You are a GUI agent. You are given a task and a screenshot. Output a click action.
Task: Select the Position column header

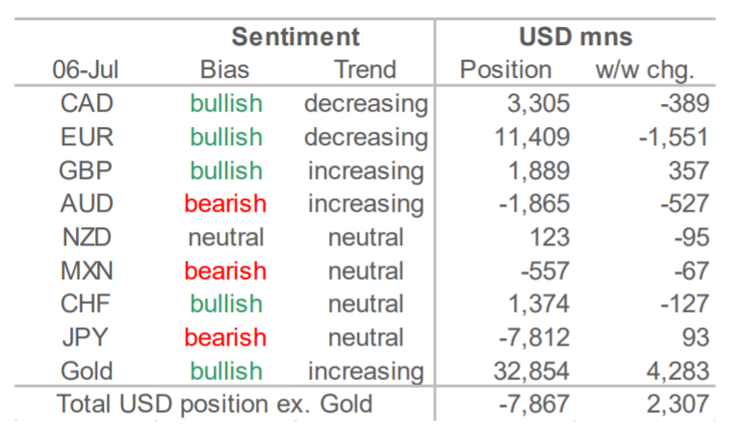click(506, 70)
